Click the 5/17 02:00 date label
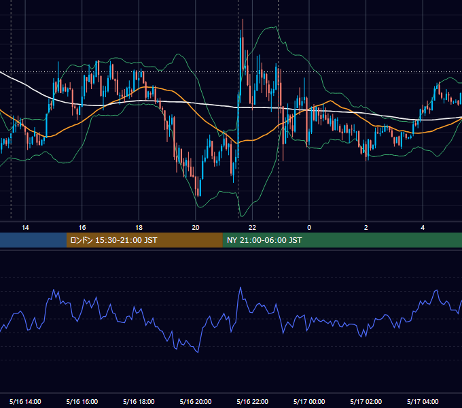The image size is (462, 408). click(x=366, y=401)
